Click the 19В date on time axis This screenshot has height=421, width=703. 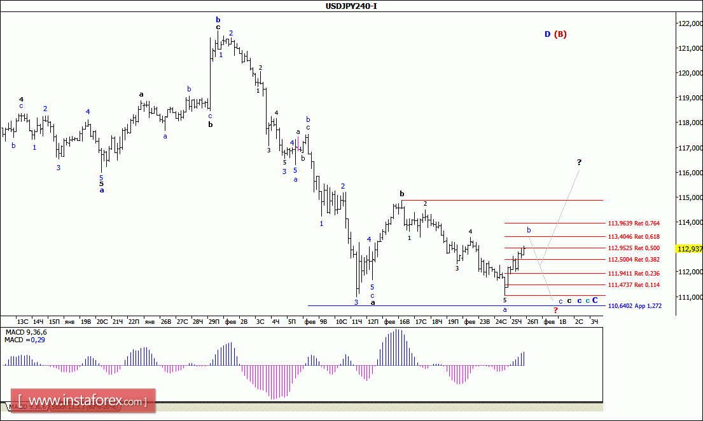pyautogui.click(x=86, y=321)
